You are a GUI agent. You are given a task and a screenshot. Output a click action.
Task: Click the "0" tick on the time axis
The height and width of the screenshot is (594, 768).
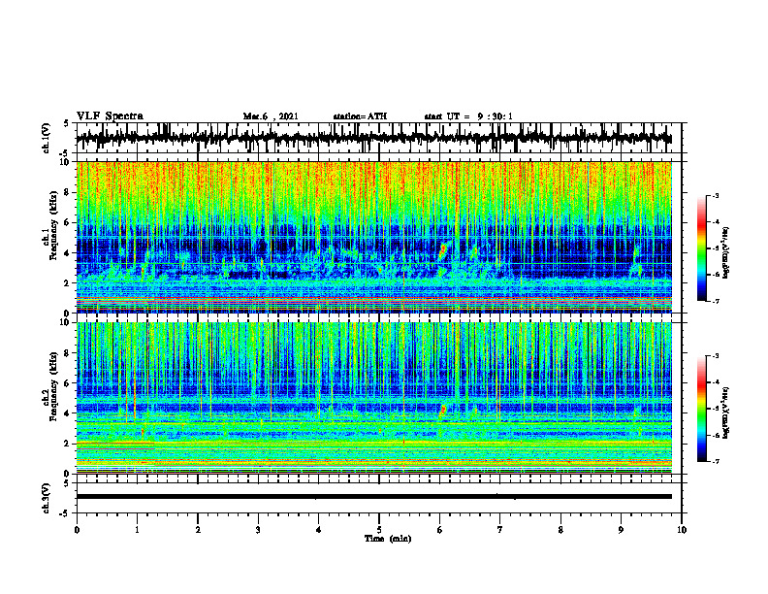pyautogui.click(x=77, y=530)
